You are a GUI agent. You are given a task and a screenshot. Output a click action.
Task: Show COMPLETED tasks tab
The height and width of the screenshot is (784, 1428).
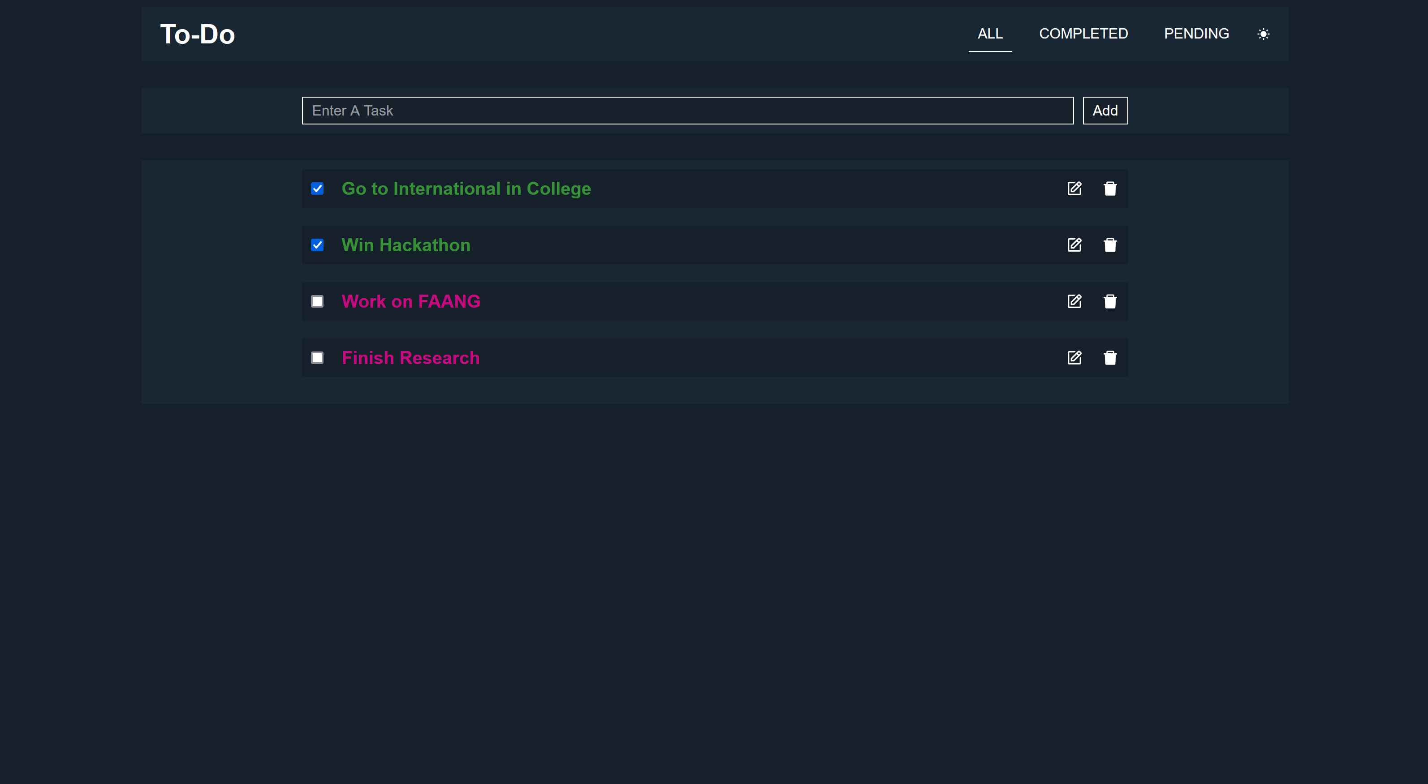1083,34
